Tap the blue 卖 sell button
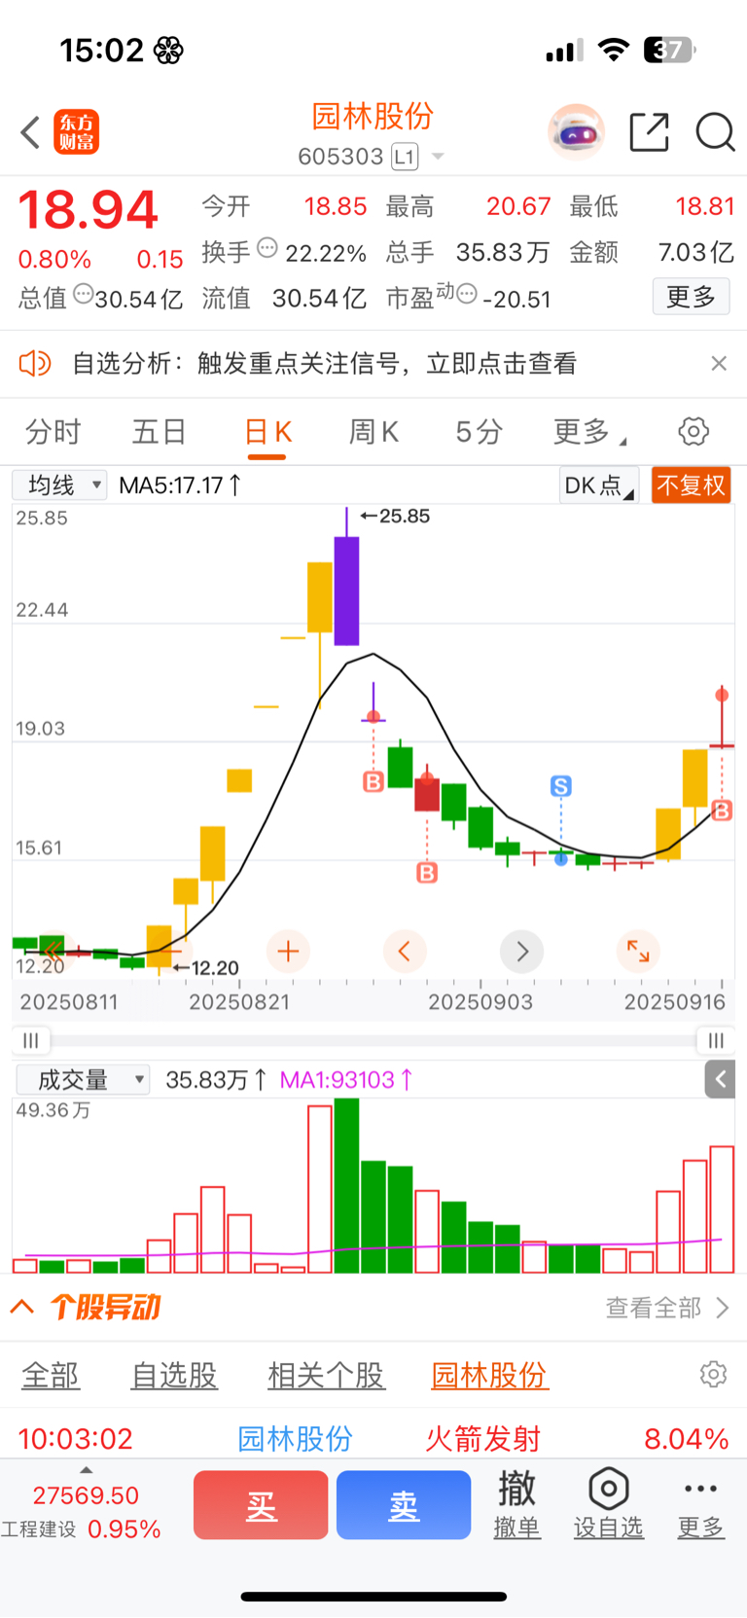 point(404,1505)
